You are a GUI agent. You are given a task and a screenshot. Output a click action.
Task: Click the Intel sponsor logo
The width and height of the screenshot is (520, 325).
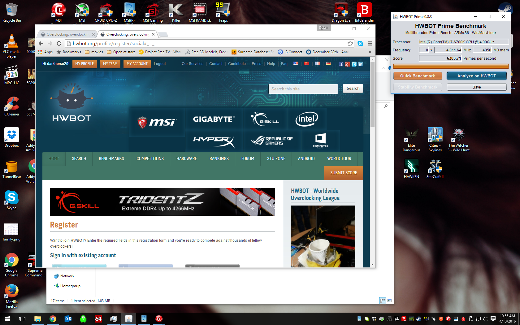coord(306,119)
